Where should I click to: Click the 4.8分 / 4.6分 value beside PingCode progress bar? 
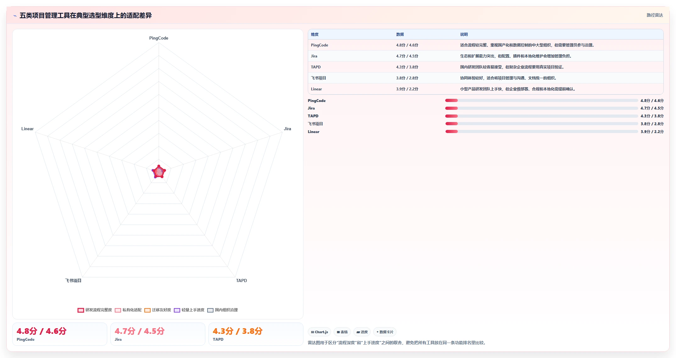point(652,101)
